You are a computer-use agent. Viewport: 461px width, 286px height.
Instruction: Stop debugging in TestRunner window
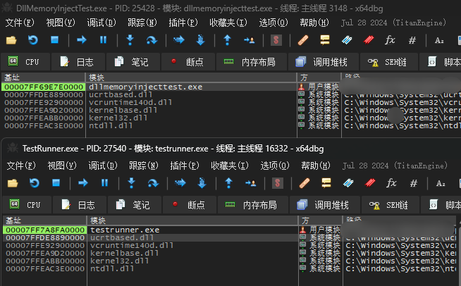56,183
